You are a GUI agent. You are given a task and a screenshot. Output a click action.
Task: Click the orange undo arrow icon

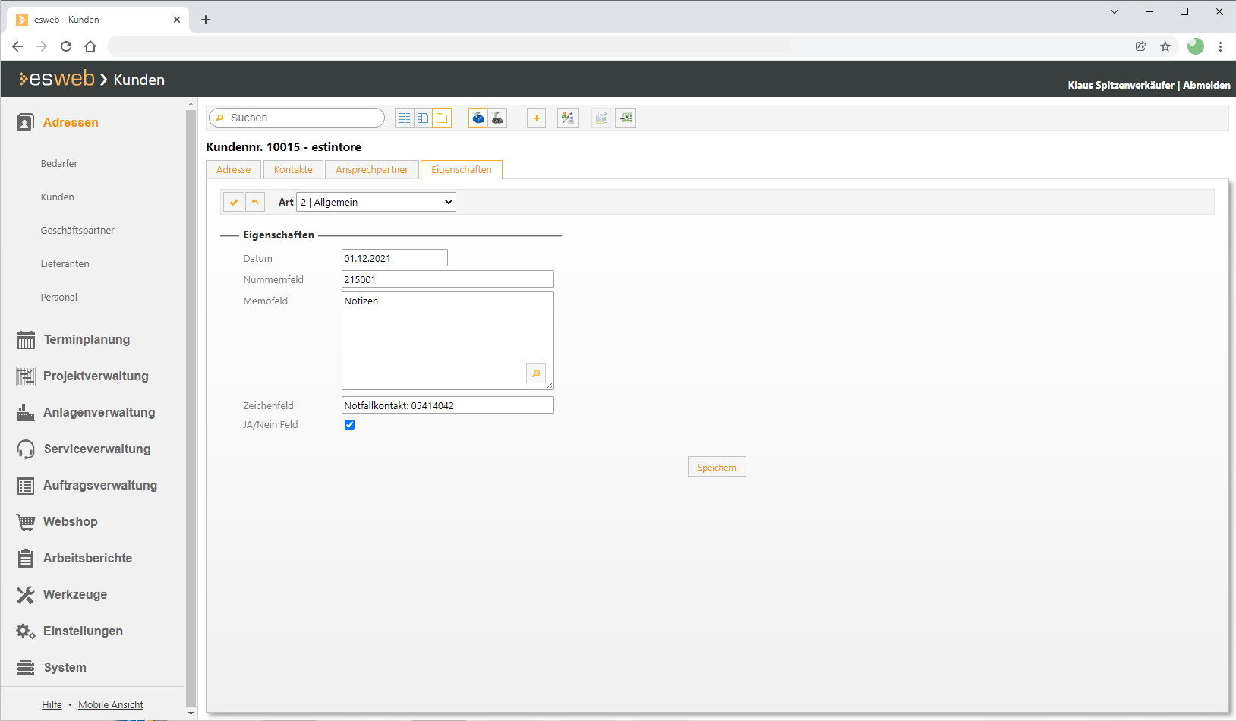tap(255, 202)
